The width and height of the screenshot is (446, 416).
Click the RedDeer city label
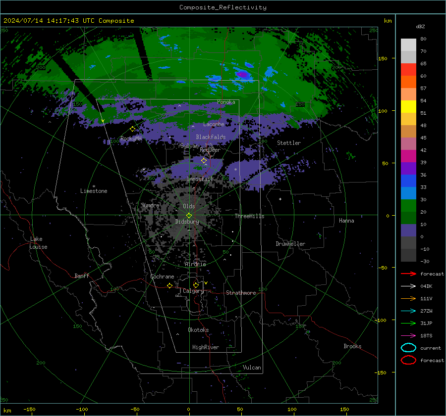pyautogui.click(x=210, y=150)
